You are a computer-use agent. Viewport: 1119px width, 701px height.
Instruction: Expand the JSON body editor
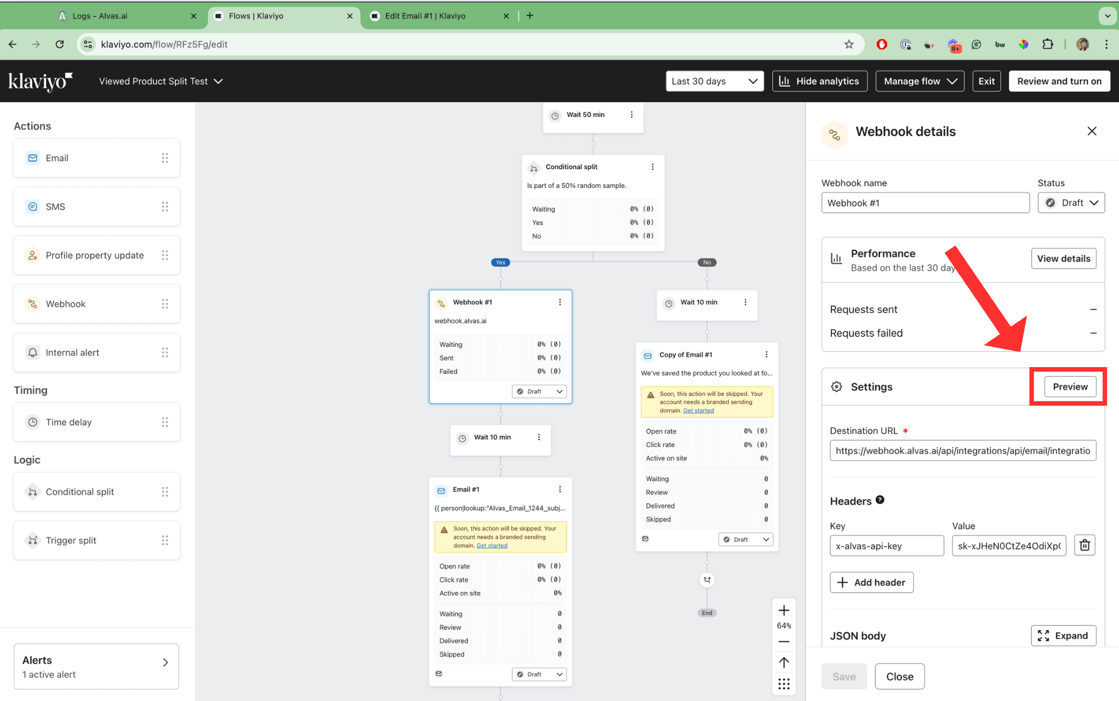(1063, 636)
